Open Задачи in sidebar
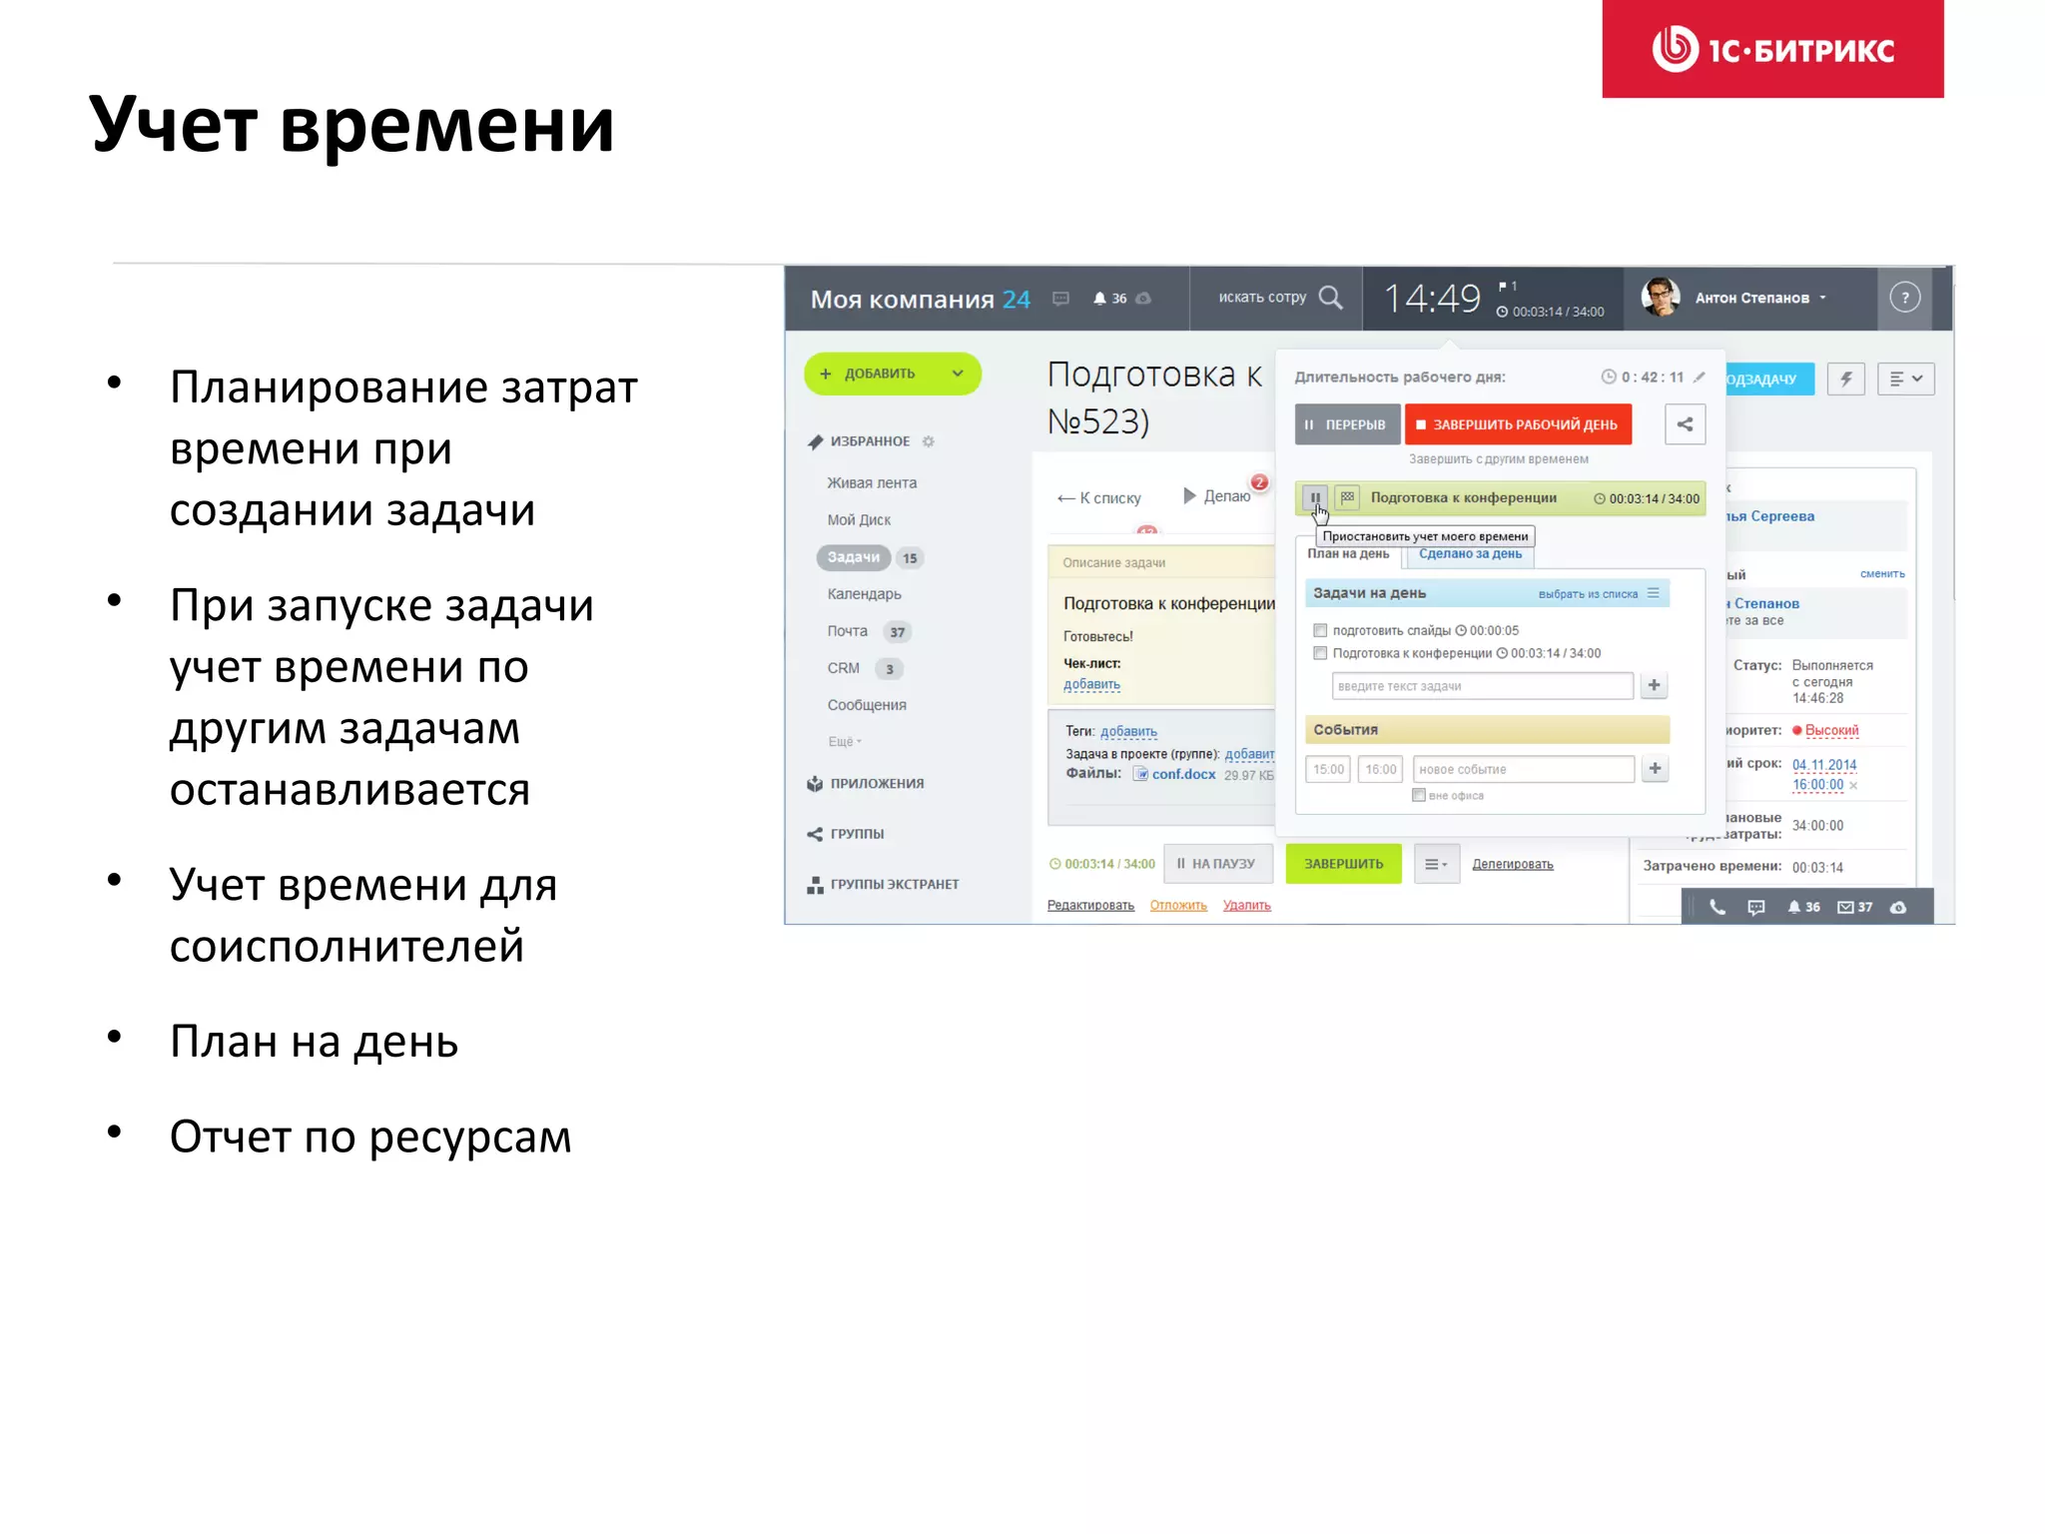 854,557
